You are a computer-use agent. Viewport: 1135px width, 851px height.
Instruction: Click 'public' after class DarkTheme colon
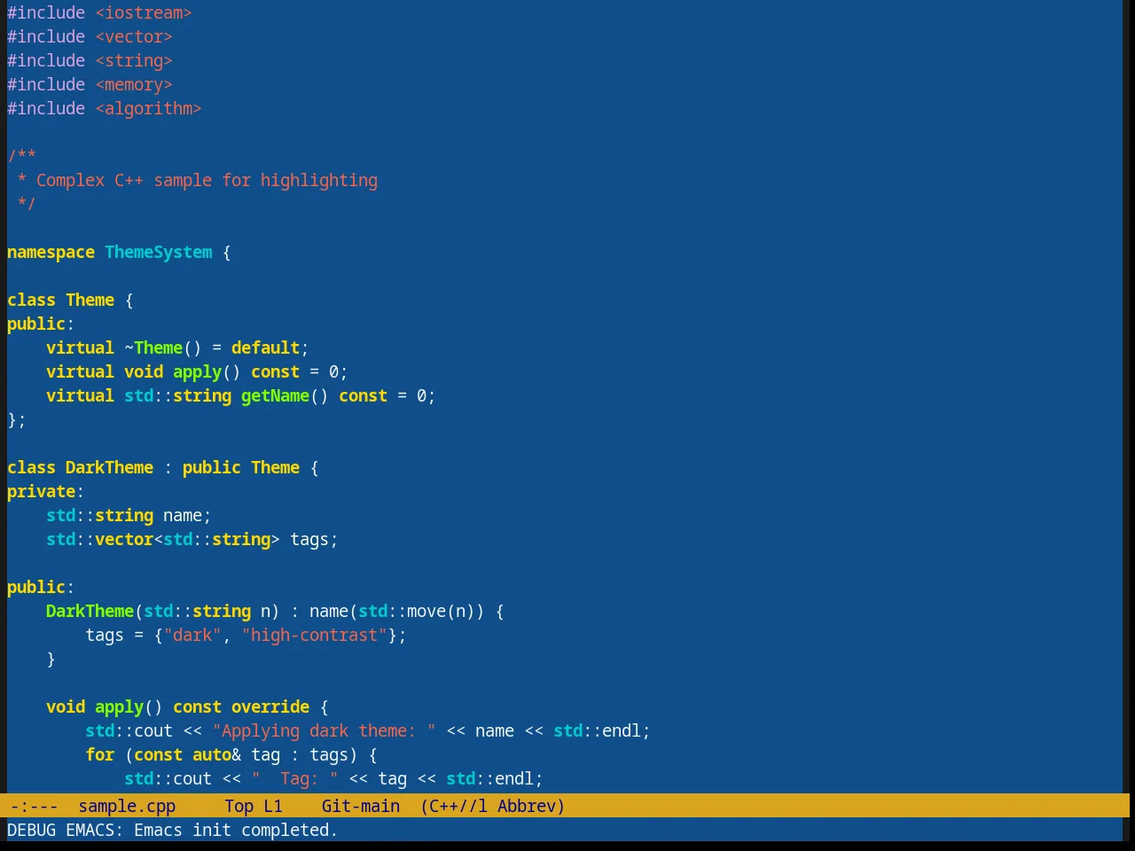(x=212, y=467)
